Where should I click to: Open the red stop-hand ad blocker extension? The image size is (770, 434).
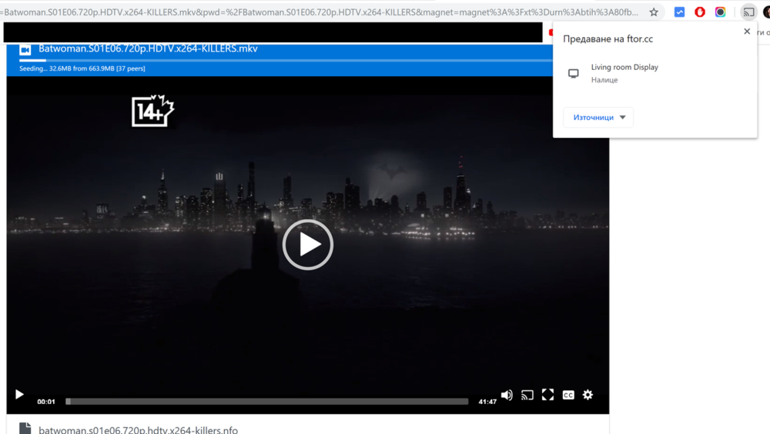tap(700, 12)
